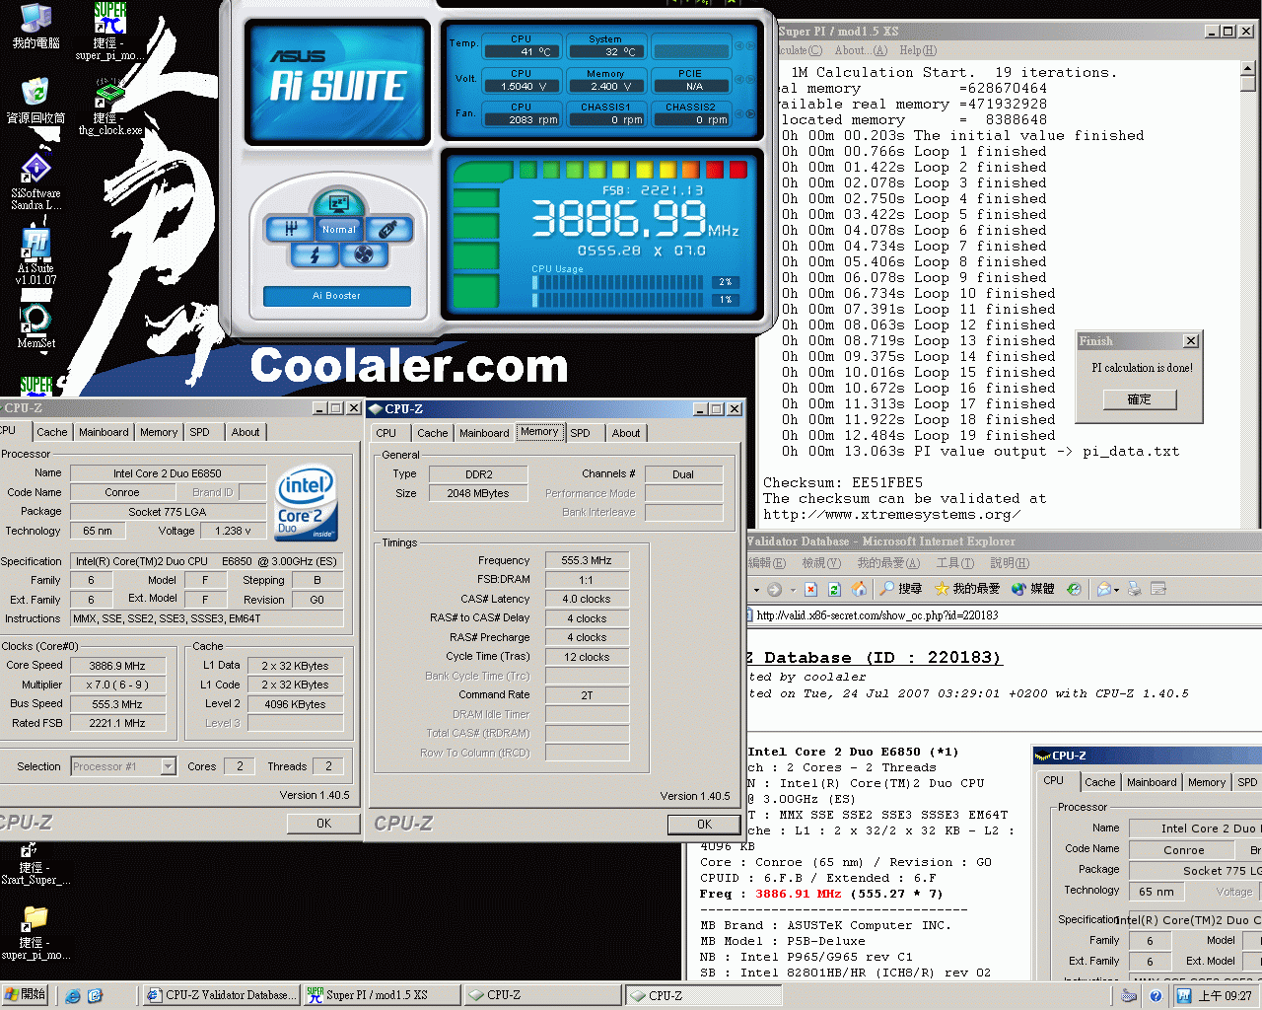Open the 我的電腦 desktop icon
1262x1010 pixels.
click(35, 28)
